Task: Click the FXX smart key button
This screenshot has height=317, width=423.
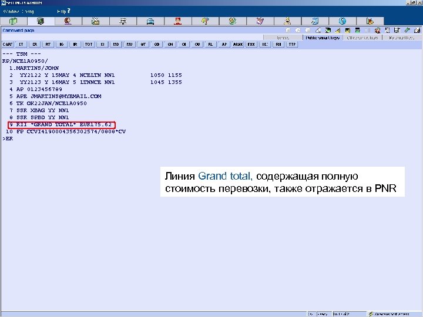Action: 251,45
